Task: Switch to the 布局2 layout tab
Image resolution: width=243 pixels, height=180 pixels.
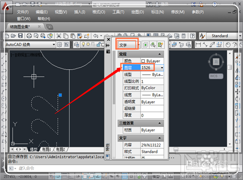Action: [60, 149]
